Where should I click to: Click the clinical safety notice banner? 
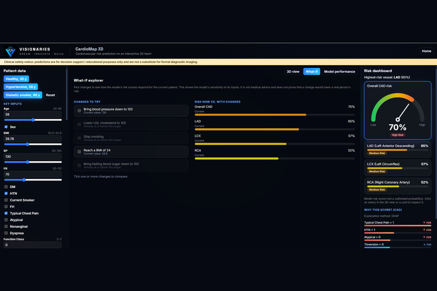point(218,62)
